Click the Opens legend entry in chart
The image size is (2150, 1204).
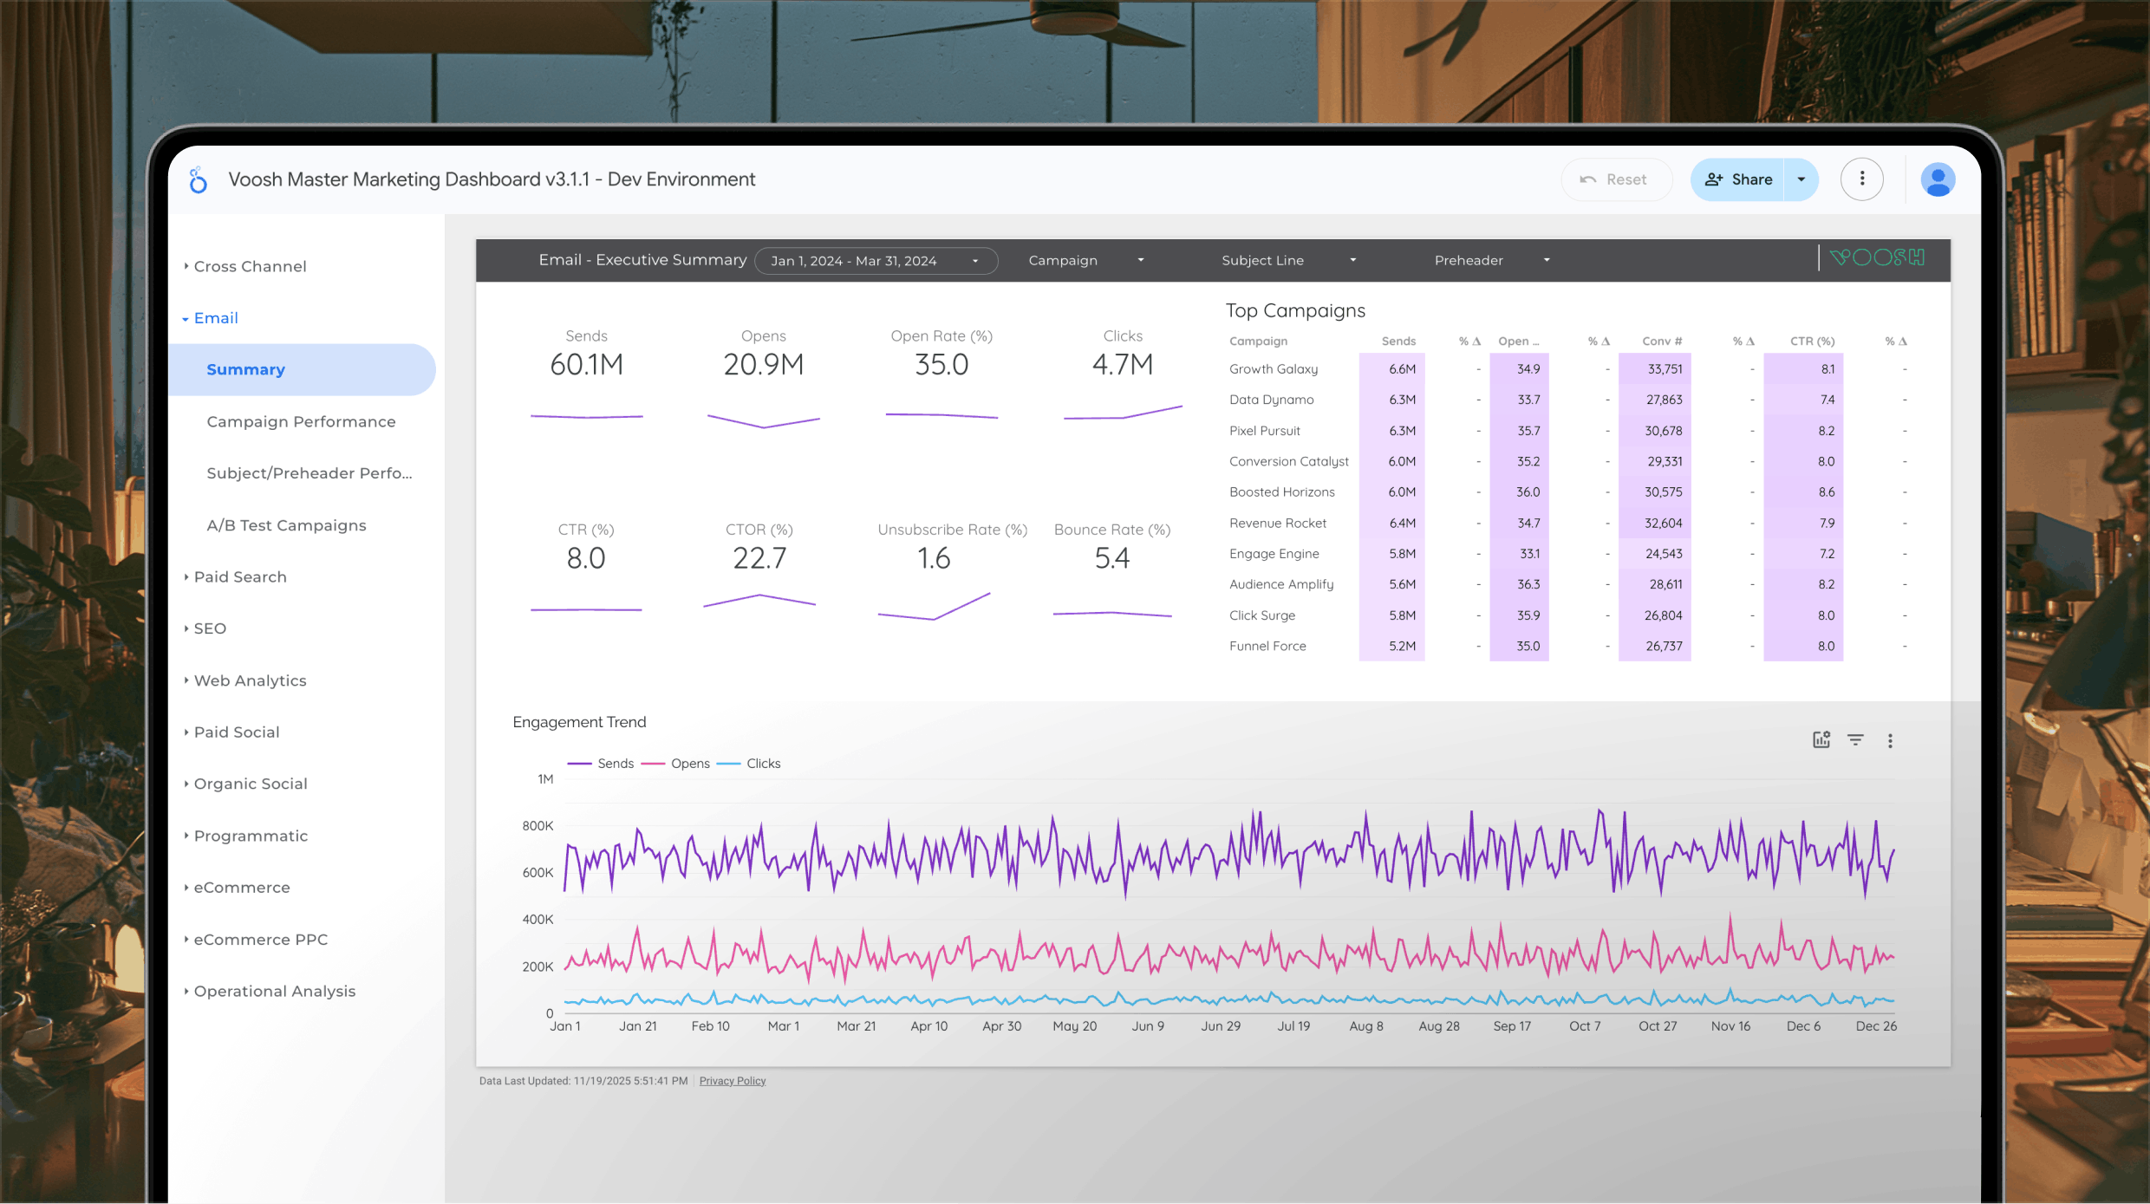(x=675, y=764)
